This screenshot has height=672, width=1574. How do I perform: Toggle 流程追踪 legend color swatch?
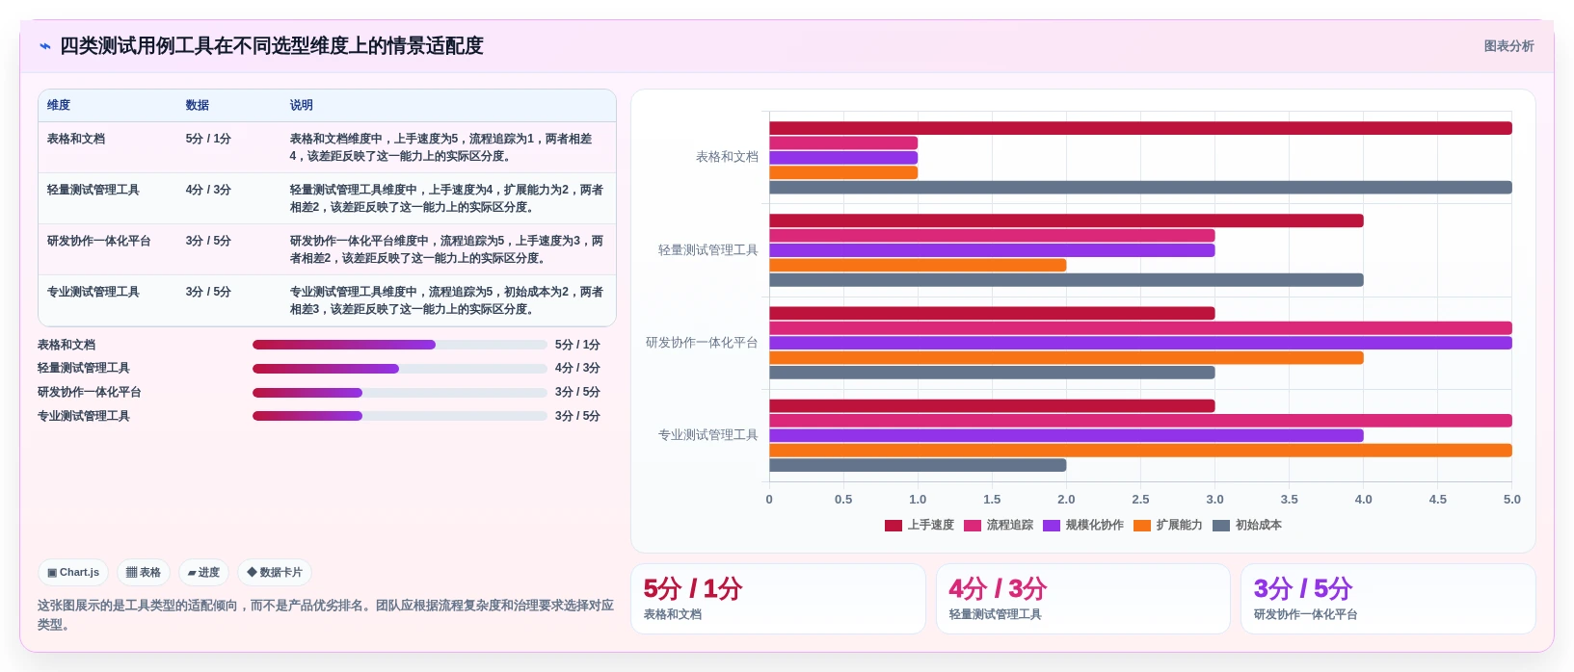[x=973, y=526]
